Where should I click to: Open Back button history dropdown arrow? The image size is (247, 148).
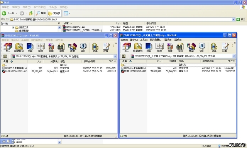tap(16, 13)
